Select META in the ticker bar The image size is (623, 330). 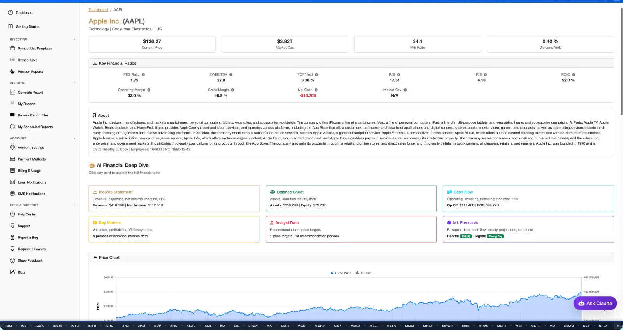click(x=391, y=326)
